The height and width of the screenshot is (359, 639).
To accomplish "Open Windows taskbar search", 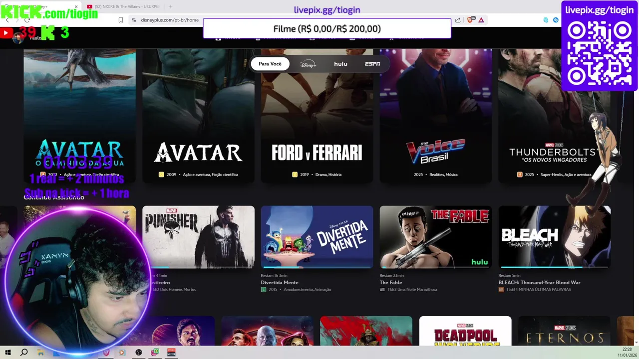I will 24,353.
